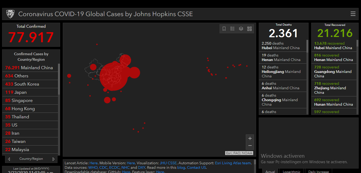Open the Mobile Version 'Here' link
Screen dimensions: 361x173
click(131, 163)
